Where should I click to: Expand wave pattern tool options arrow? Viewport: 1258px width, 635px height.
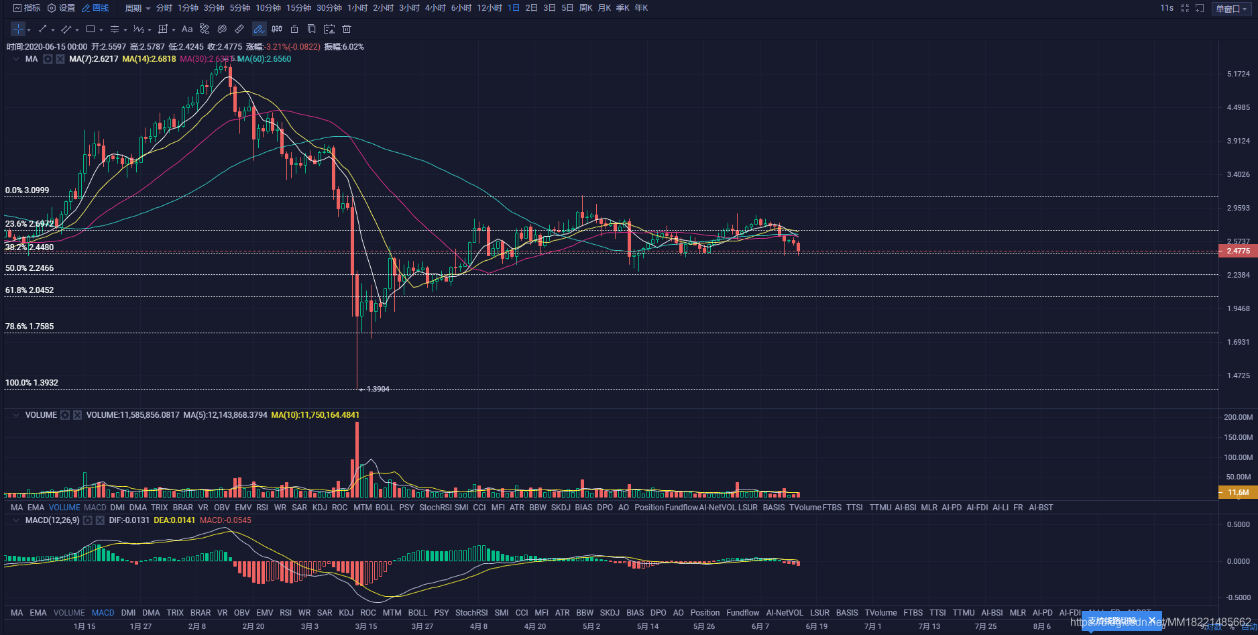(x=150, y=30)
